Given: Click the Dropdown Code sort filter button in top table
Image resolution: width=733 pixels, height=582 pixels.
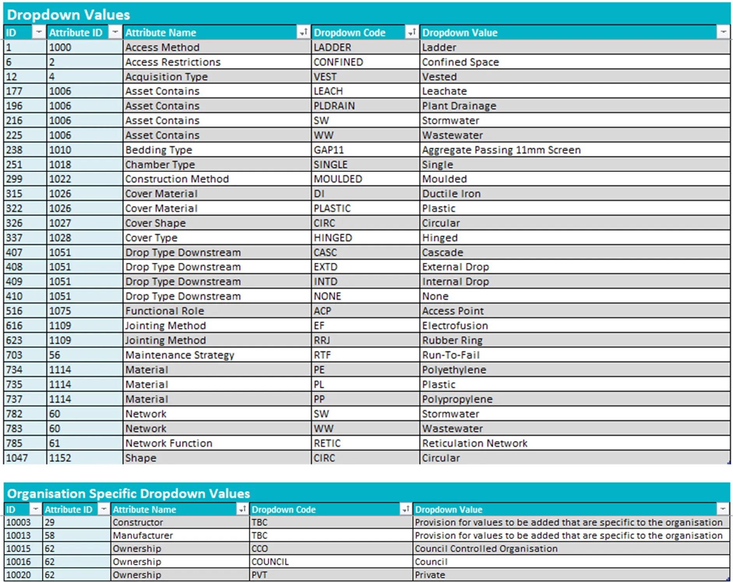Looking at the screenshot, I should pyautogui.click(x=411, y=32).
